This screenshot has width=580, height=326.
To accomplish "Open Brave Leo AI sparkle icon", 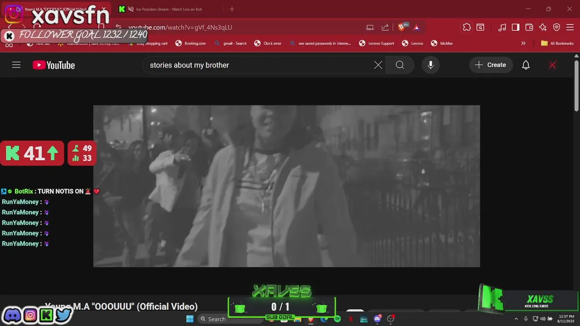I will [543, 27].
